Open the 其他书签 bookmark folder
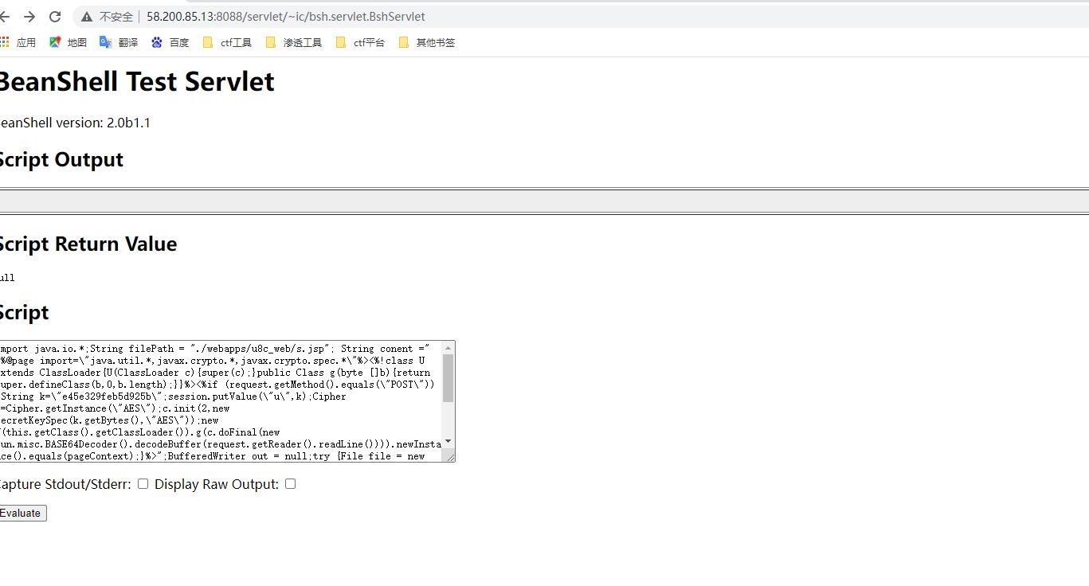Image resolution: width=1089 pixels, height=586 pixels. (x=426, y=42)
